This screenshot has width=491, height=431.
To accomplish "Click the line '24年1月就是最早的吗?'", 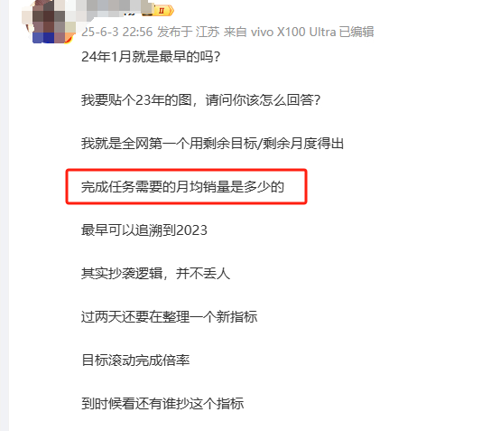I will pyautogui.click(x=151, y=57).
